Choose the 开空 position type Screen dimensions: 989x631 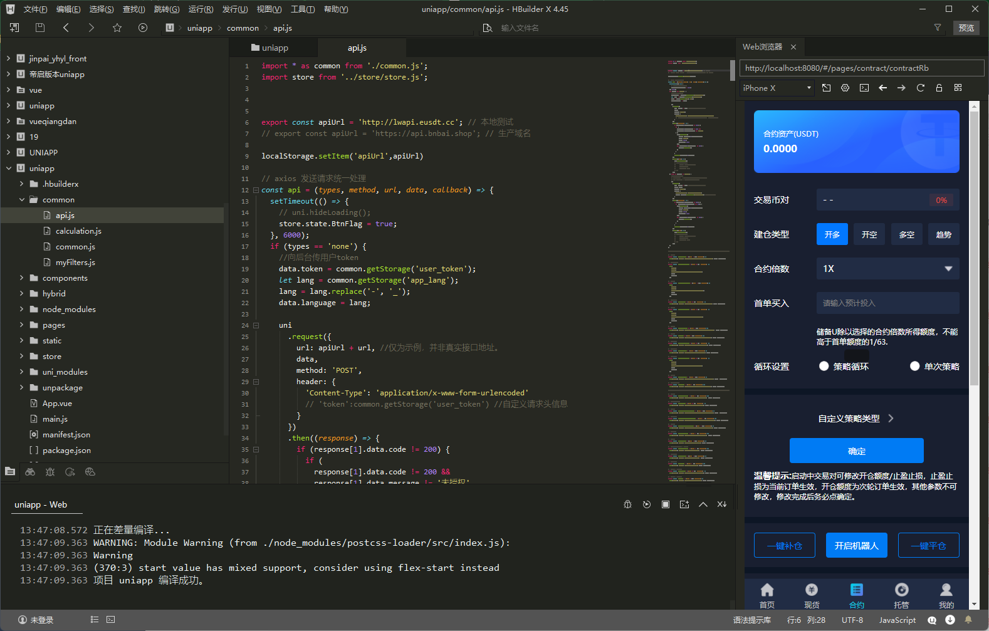coord(869,234)
